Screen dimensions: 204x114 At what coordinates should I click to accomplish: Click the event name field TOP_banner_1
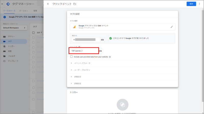click(x=84, y=51)
